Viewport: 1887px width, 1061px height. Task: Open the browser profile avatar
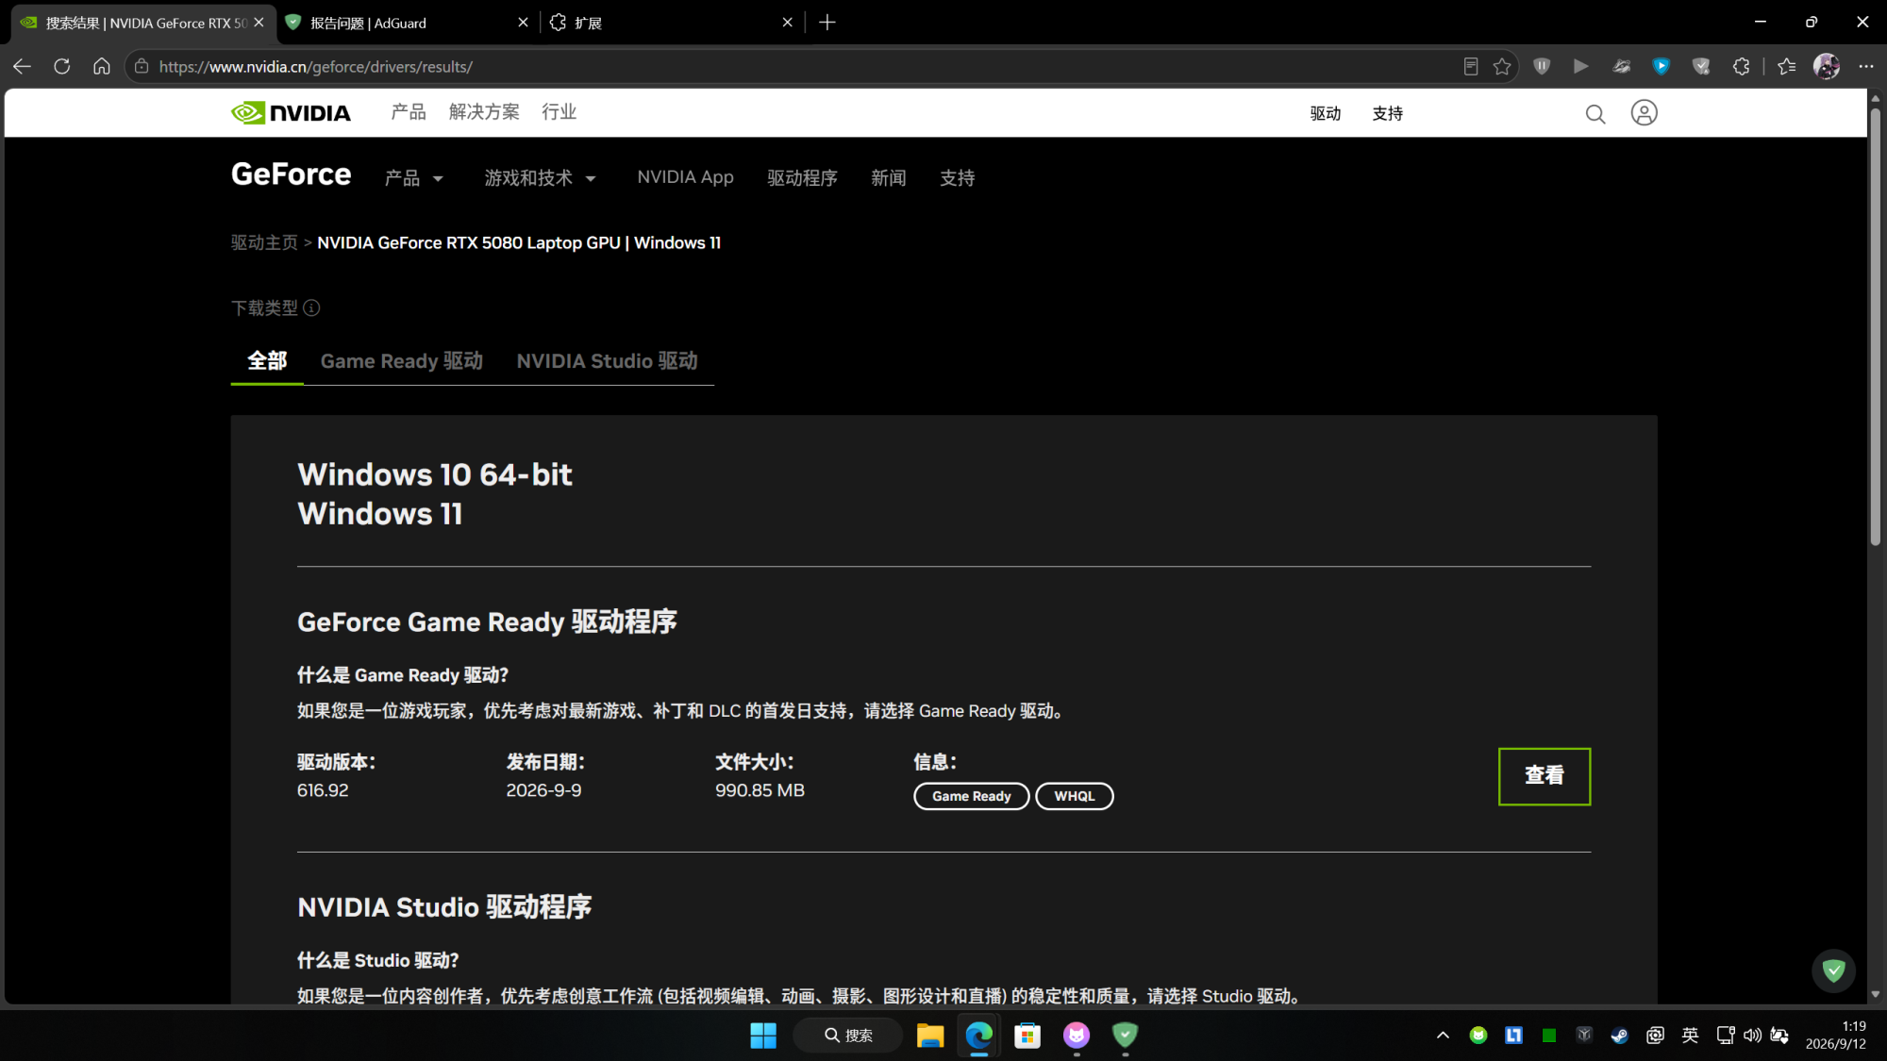tap(1827, 66)
